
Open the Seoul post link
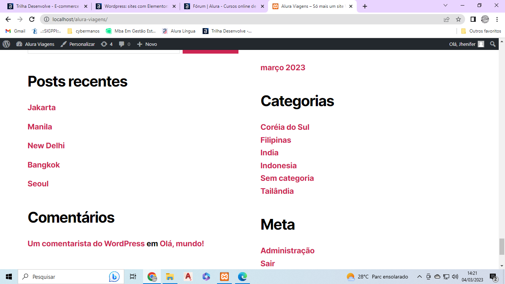pos(38,184)
